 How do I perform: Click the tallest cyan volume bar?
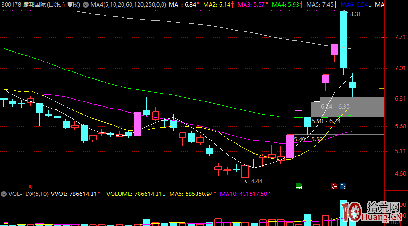click(344, 213)
